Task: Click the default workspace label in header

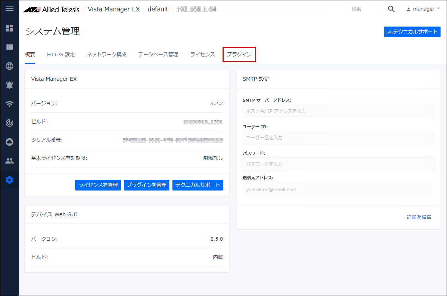Action: click(158, 9)
